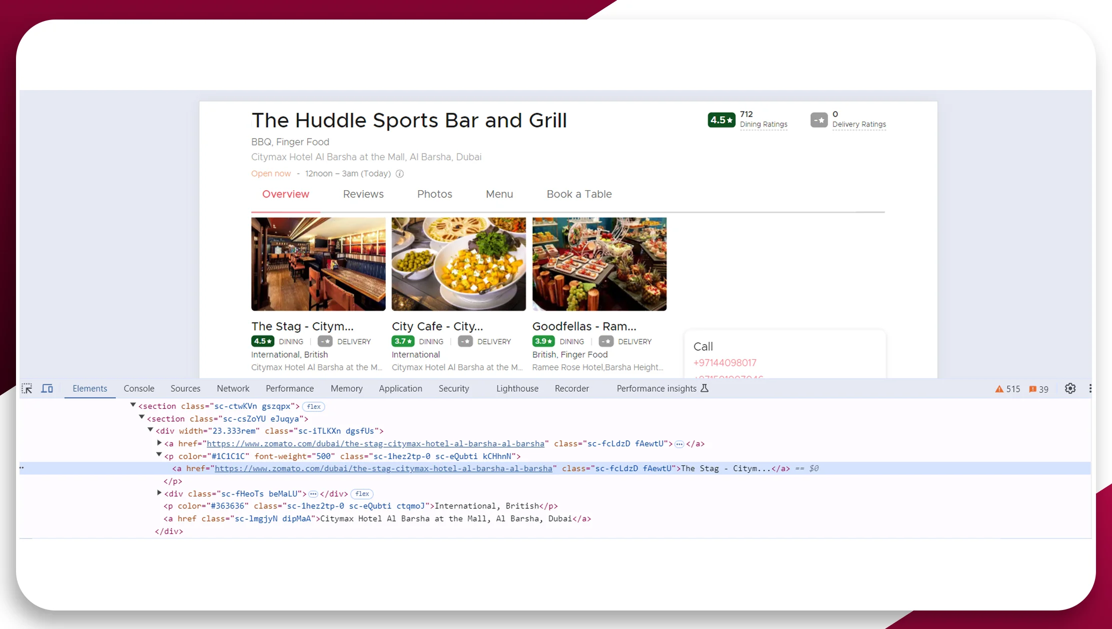Click the grey delivery rating star badge in header
Viewport: 1112px width, 629px height.
tap(819, 120)
